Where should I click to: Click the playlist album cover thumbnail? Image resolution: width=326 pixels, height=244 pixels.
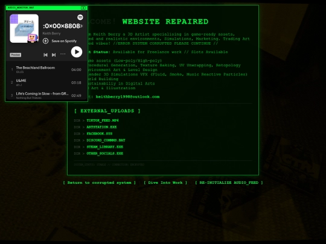click(x=24, y=28)
